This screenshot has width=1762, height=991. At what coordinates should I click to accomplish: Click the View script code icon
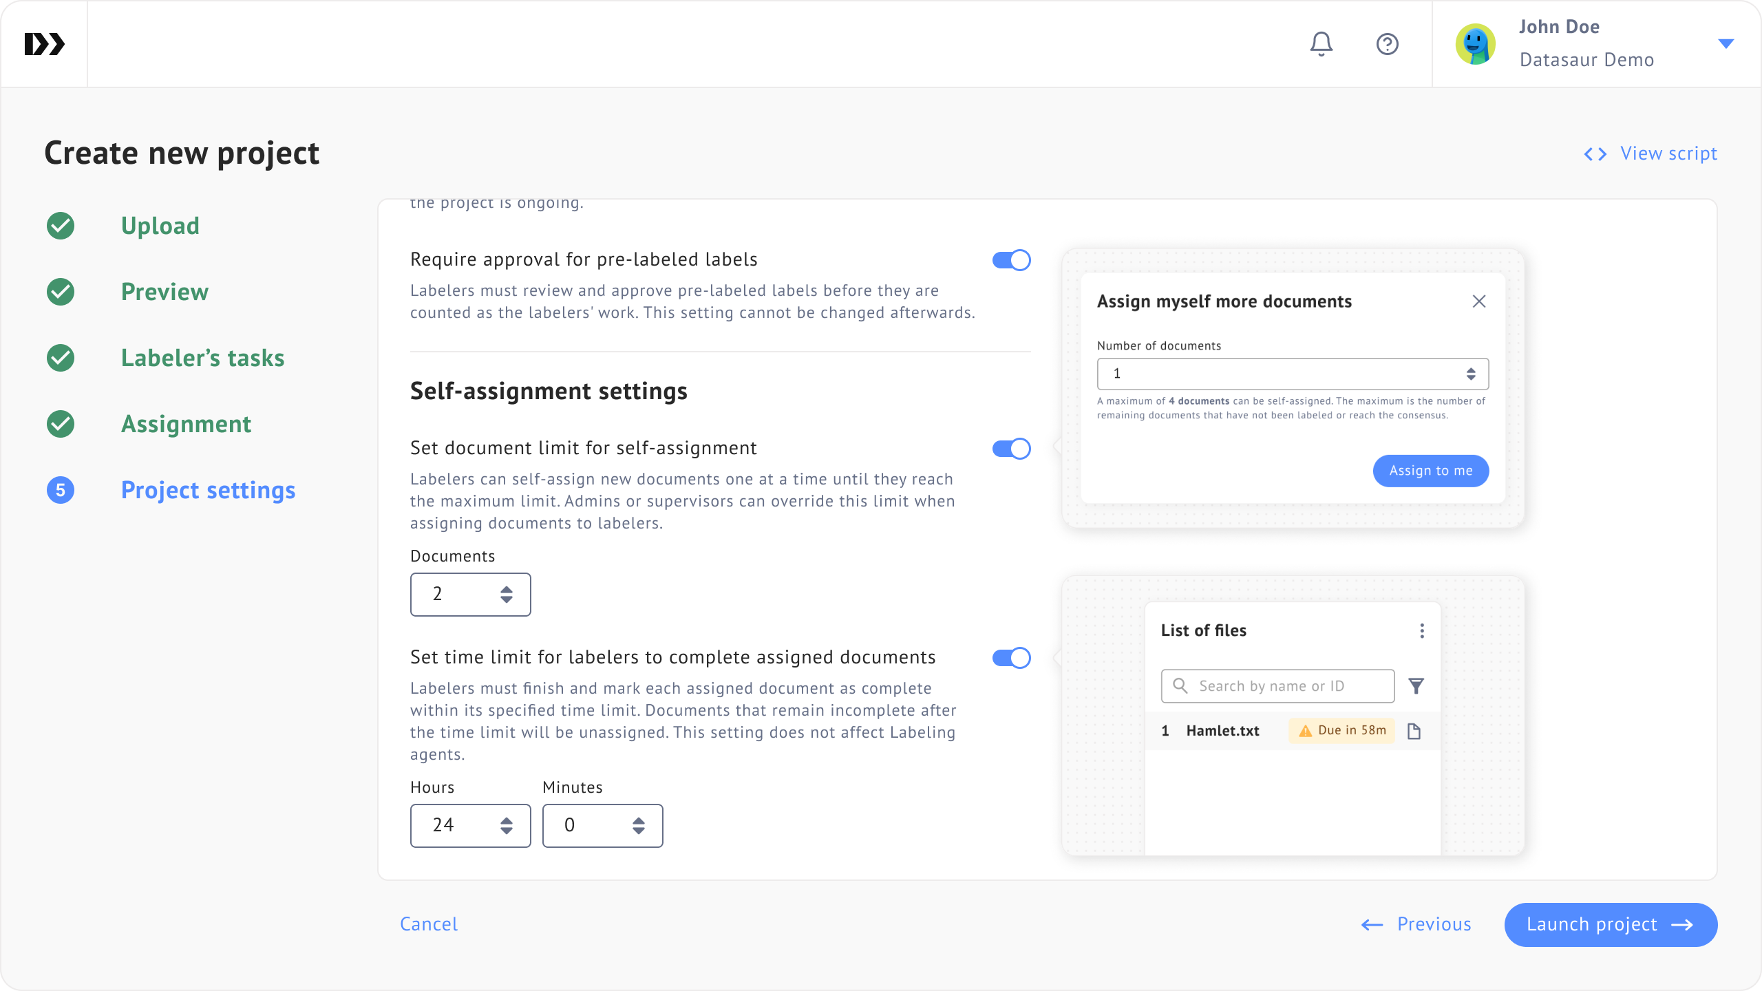(x=1595, y=154)
